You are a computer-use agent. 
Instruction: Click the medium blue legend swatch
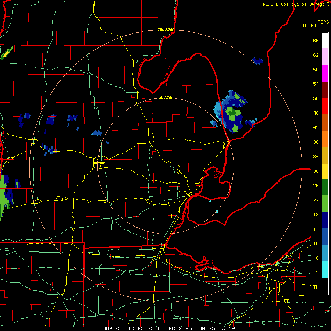point(325,236)
